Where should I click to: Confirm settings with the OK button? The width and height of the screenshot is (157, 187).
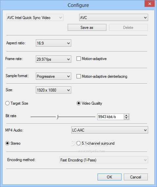109,177
